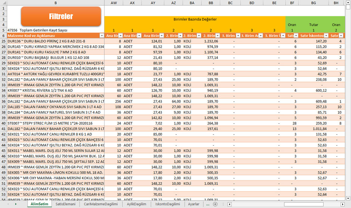This screenshot has width=351, height=208.
Task: Switch to the SatisElemani sheet tab
Action: coord(66,204)
